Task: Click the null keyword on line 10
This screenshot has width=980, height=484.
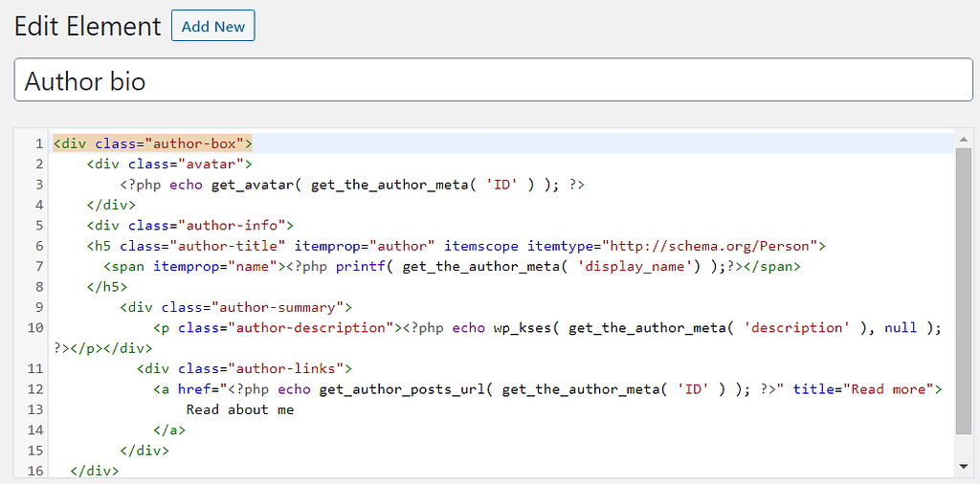Action: pos(901,328)
